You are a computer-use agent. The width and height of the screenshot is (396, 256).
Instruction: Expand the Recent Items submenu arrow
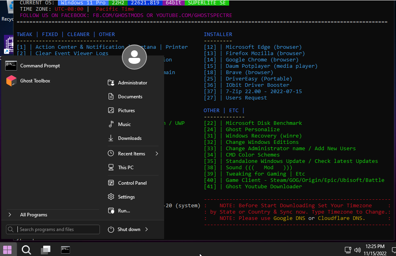(x=157, y=154)
